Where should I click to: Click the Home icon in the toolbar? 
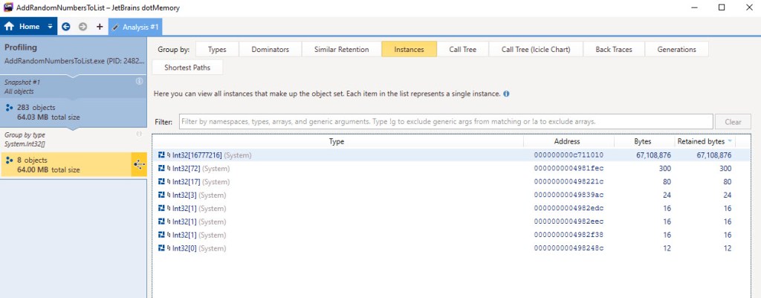click(10, 27)
